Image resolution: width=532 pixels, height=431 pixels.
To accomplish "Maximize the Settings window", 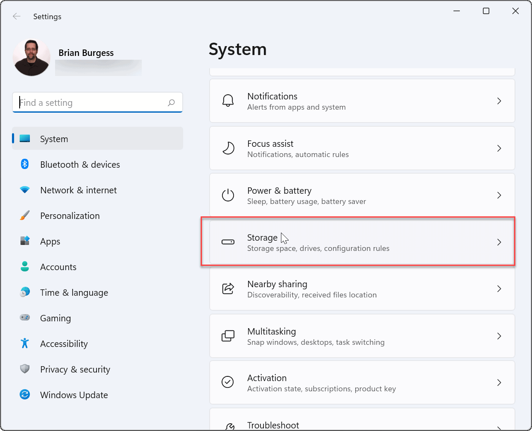I will click(486, 11).
